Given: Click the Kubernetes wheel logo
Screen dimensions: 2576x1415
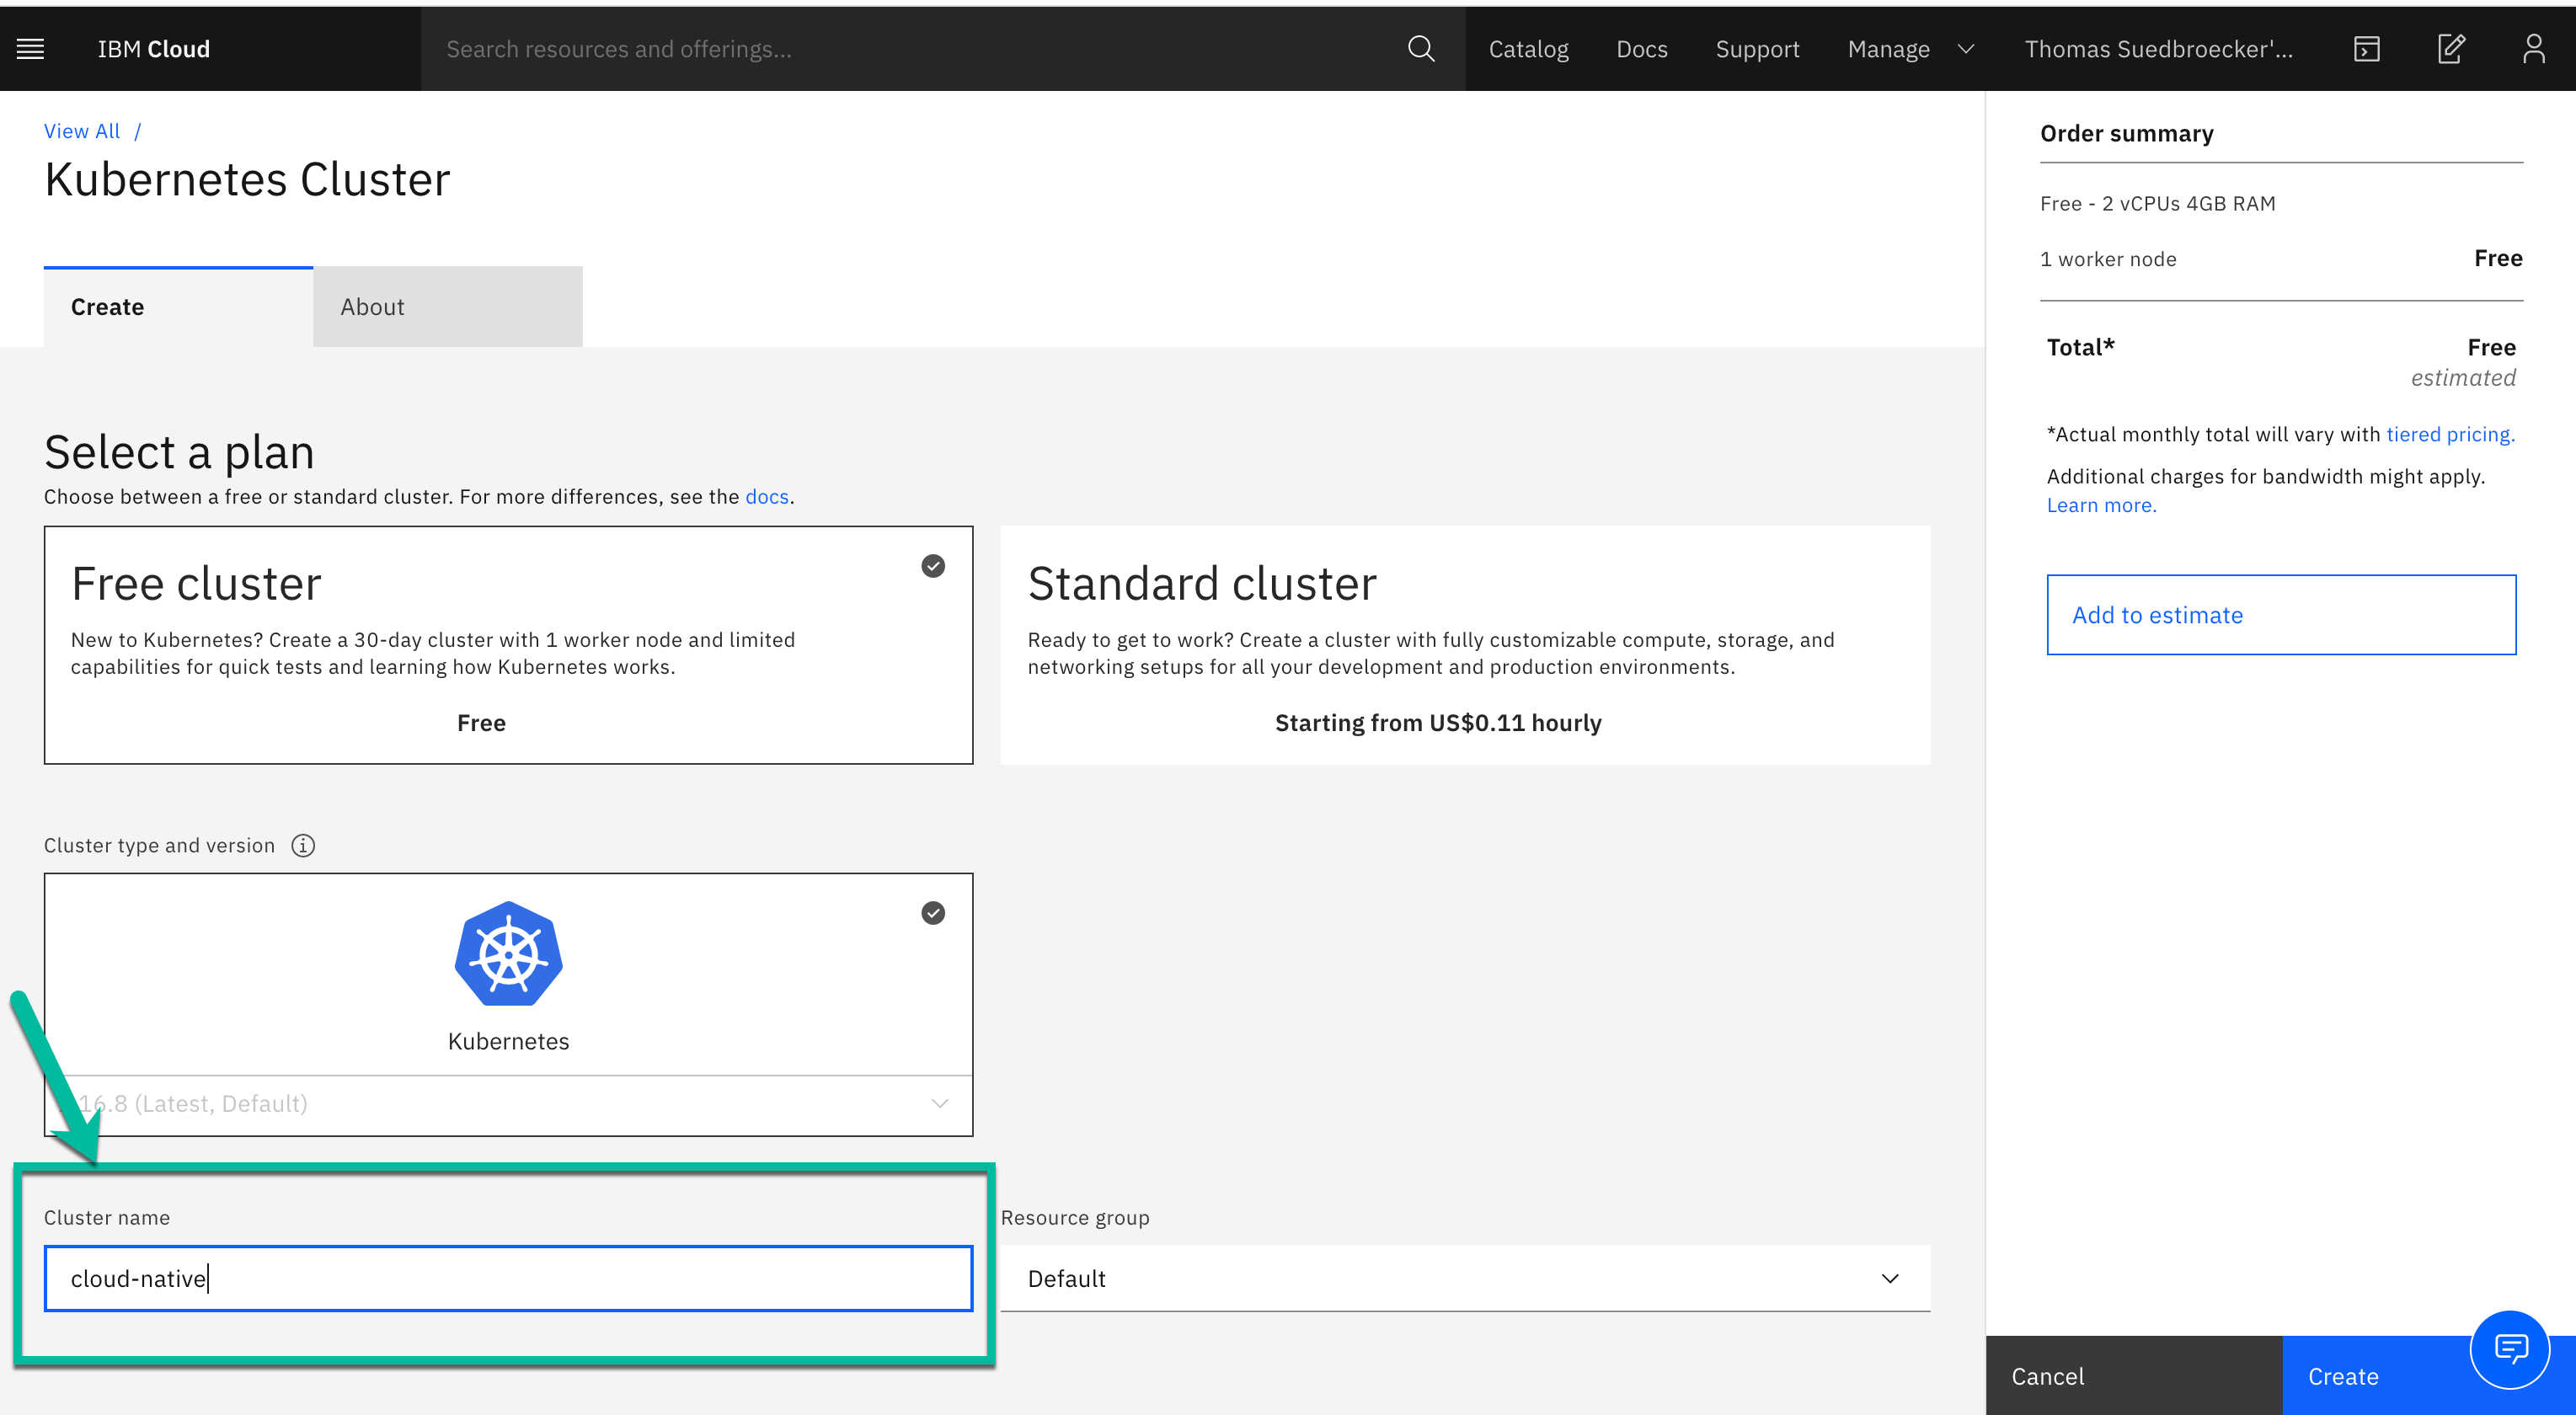Looking at the screenshot, I should [508, 954].
